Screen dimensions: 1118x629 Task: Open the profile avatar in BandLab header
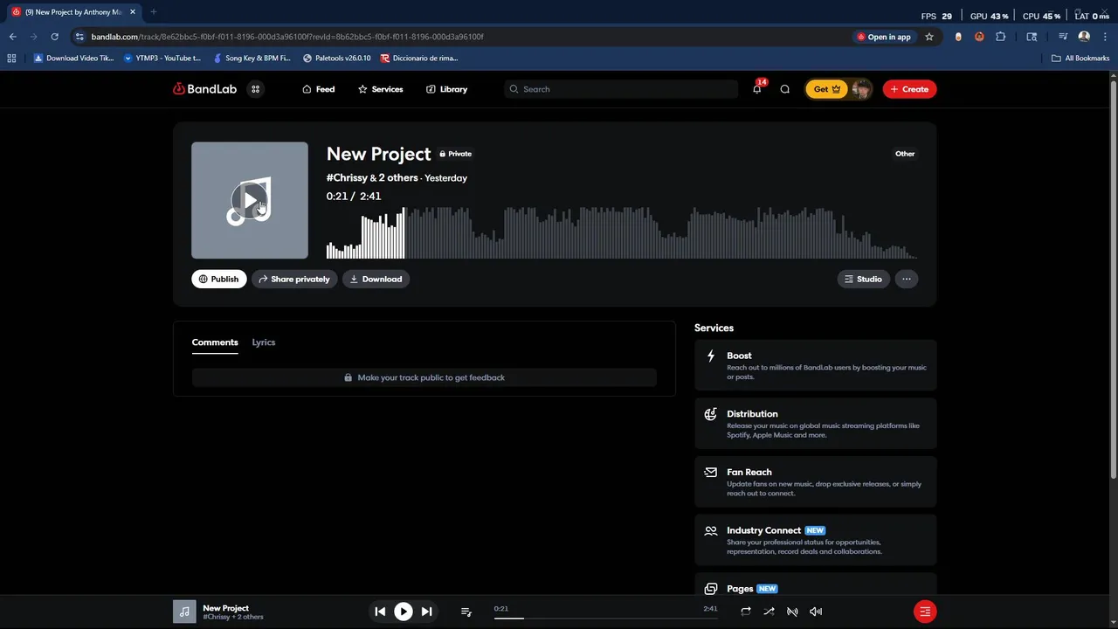point(862,89)
